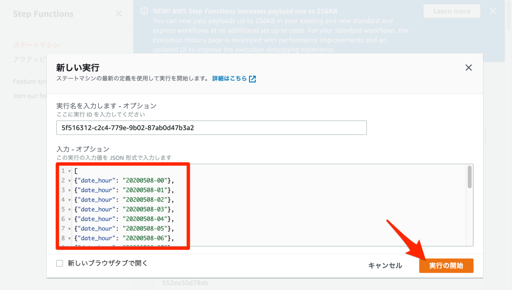Toggle the fold arrow on line 5
Image resolution: width=512 pixels, height=290 pixels.
coord(69,210)
